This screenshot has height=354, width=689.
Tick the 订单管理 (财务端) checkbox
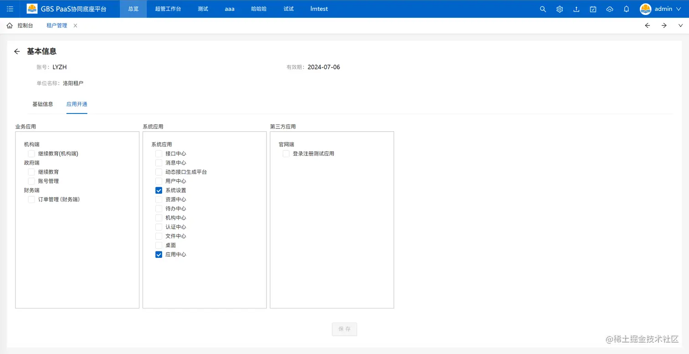(x=31, y=199)
